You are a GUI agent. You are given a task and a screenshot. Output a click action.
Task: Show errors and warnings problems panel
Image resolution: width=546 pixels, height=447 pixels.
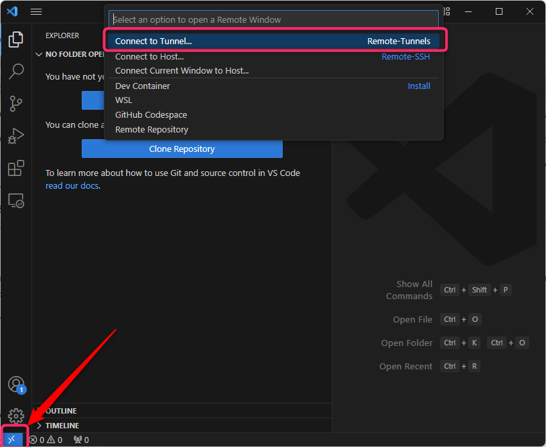(x=46, y=440)
